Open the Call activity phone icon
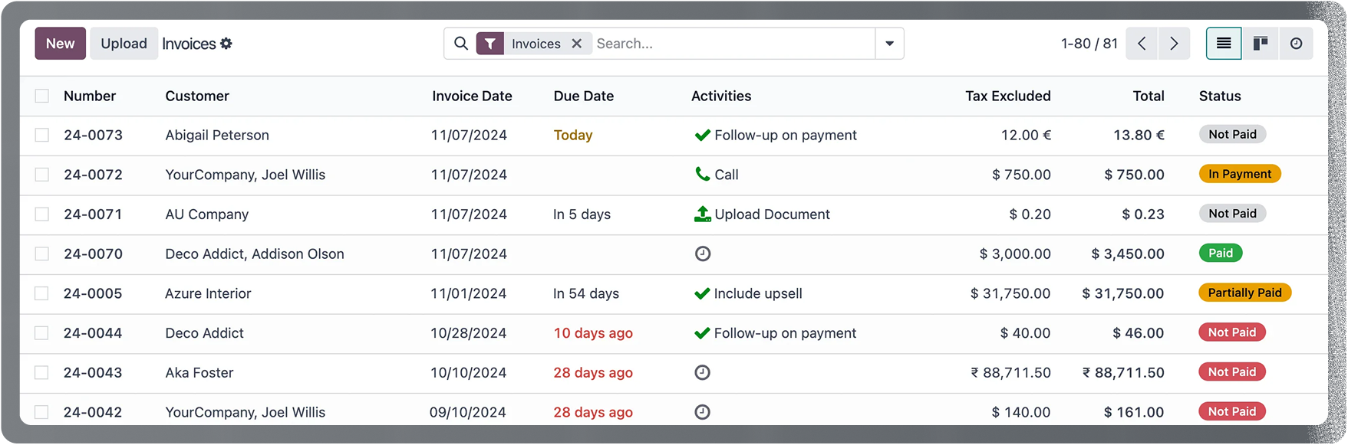 (x=702, y=175)
